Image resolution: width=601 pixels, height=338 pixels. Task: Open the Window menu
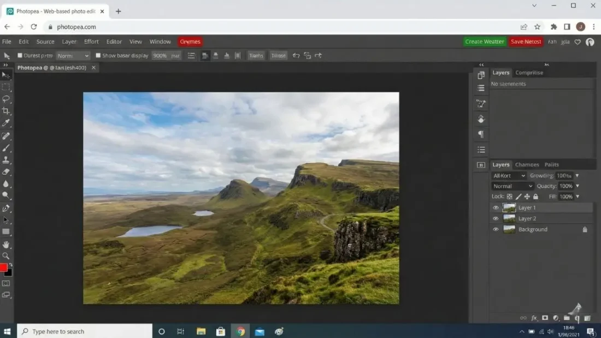pyautogui.click(x=160, y=41)
